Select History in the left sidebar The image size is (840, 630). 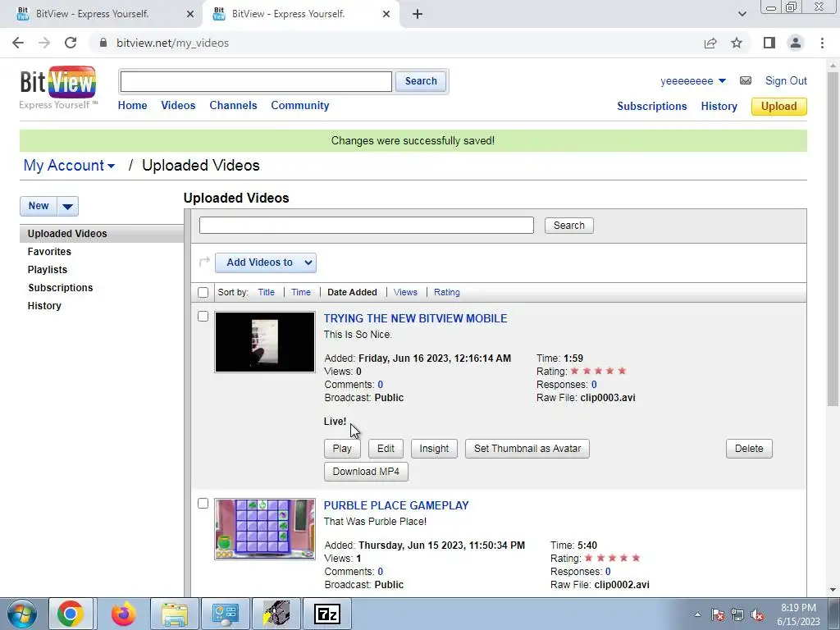click(44, 306)
